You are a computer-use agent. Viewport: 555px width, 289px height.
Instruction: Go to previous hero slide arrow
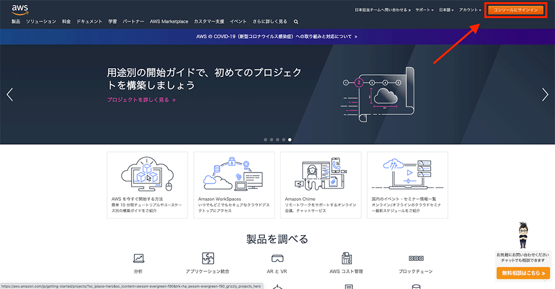10,94
